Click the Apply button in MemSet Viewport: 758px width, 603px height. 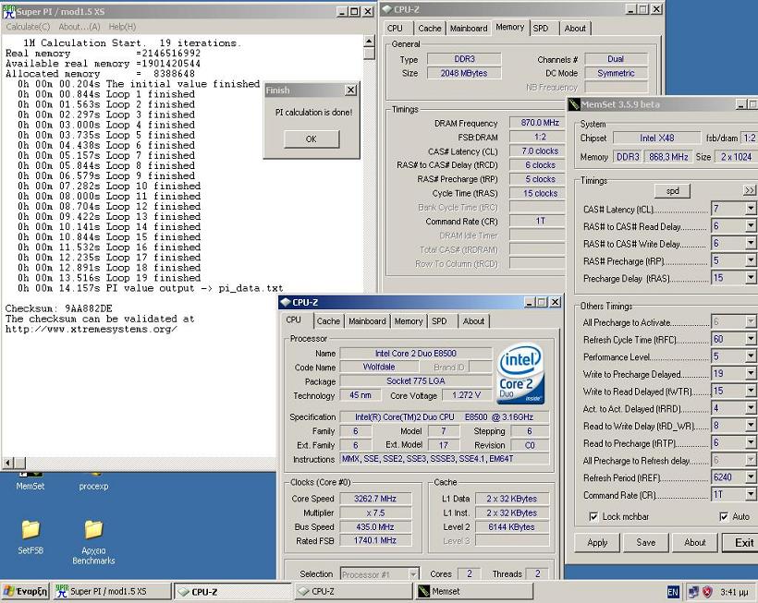point(597,543)
